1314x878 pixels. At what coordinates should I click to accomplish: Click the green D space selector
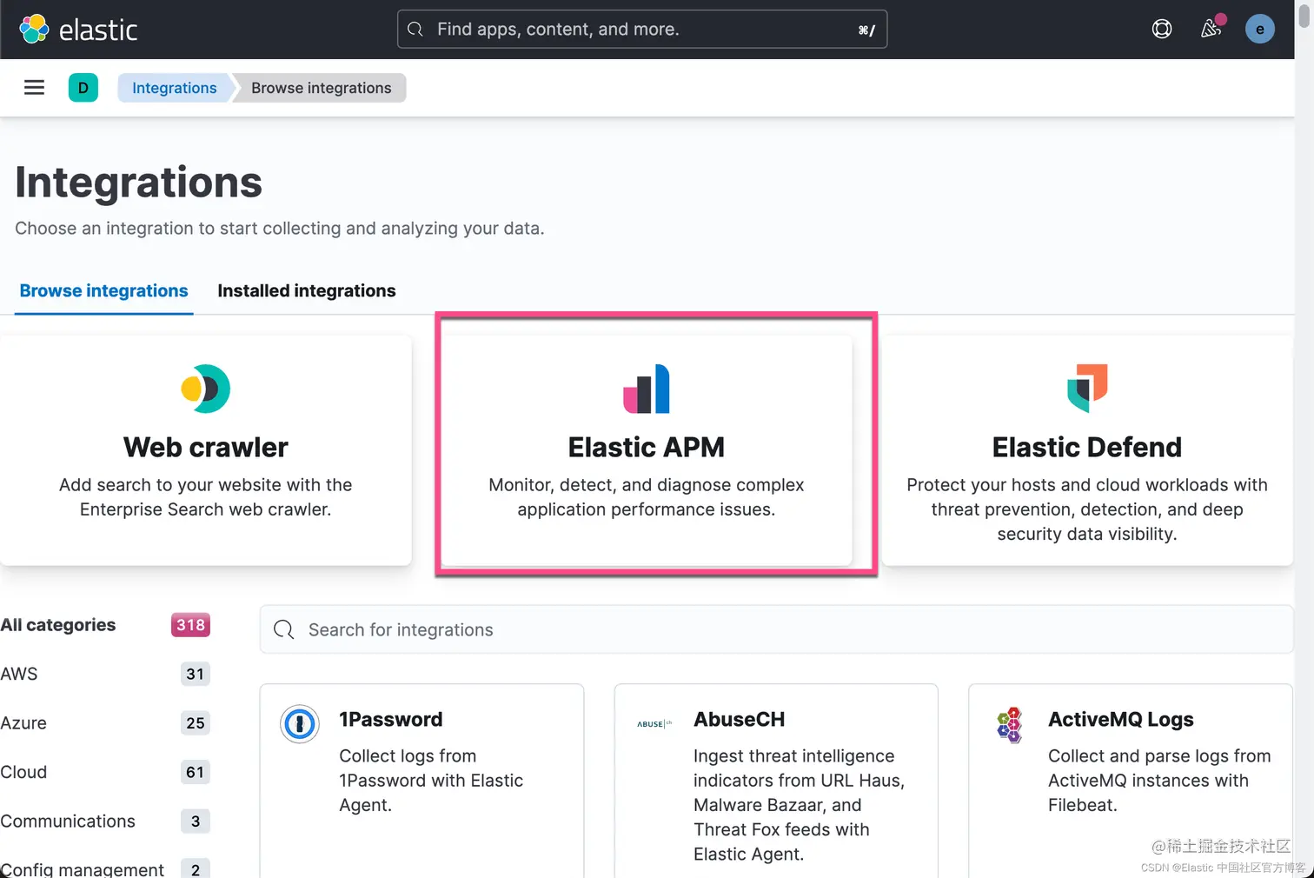click(83, 88)
